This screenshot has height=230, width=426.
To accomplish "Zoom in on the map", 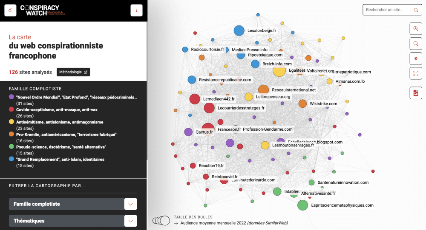I will pyautogui.click(x=416, y=28).
